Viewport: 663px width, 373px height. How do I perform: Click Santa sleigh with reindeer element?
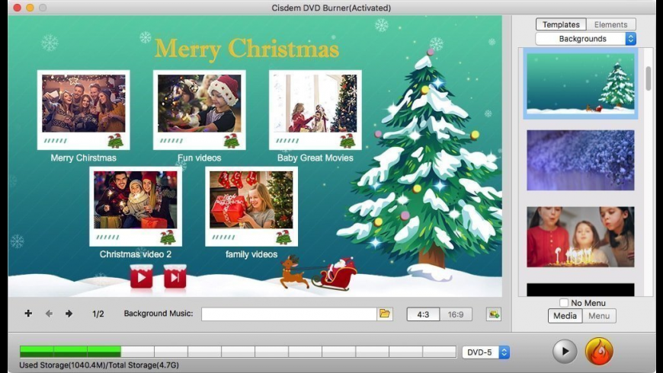coord(319,273)
